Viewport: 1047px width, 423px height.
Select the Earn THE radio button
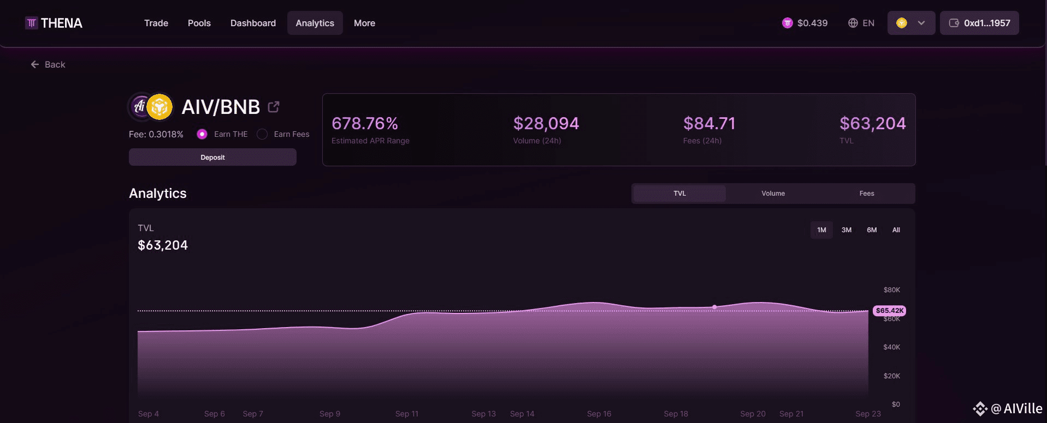point(202,134)
